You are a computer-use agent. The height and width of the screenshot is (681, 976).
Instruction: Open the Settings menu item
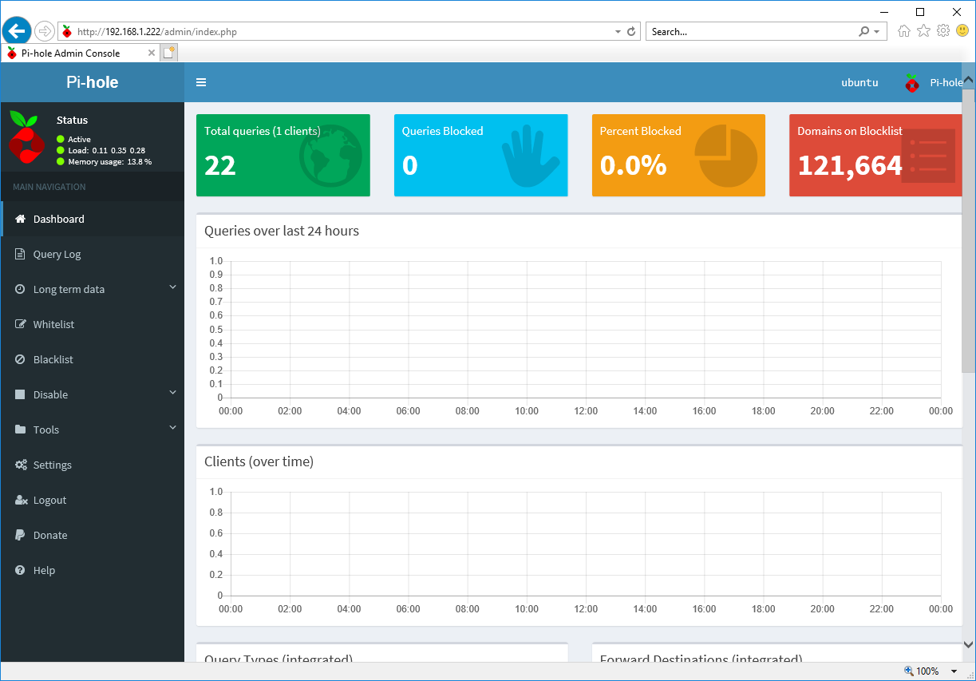click(93, 465)
